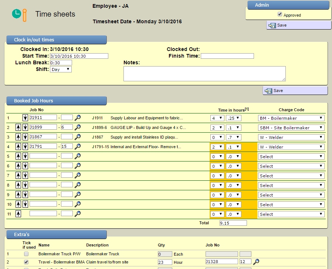Move row 1 down with the down arrow

25,118
